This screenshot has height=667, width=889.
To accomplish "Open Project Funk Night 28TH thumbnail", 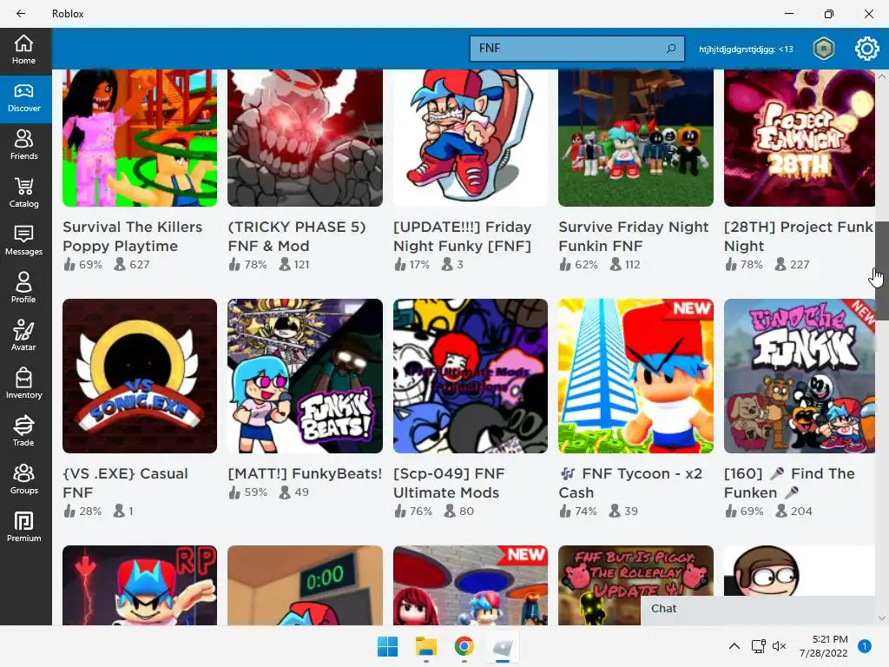I will coord(800,138).
